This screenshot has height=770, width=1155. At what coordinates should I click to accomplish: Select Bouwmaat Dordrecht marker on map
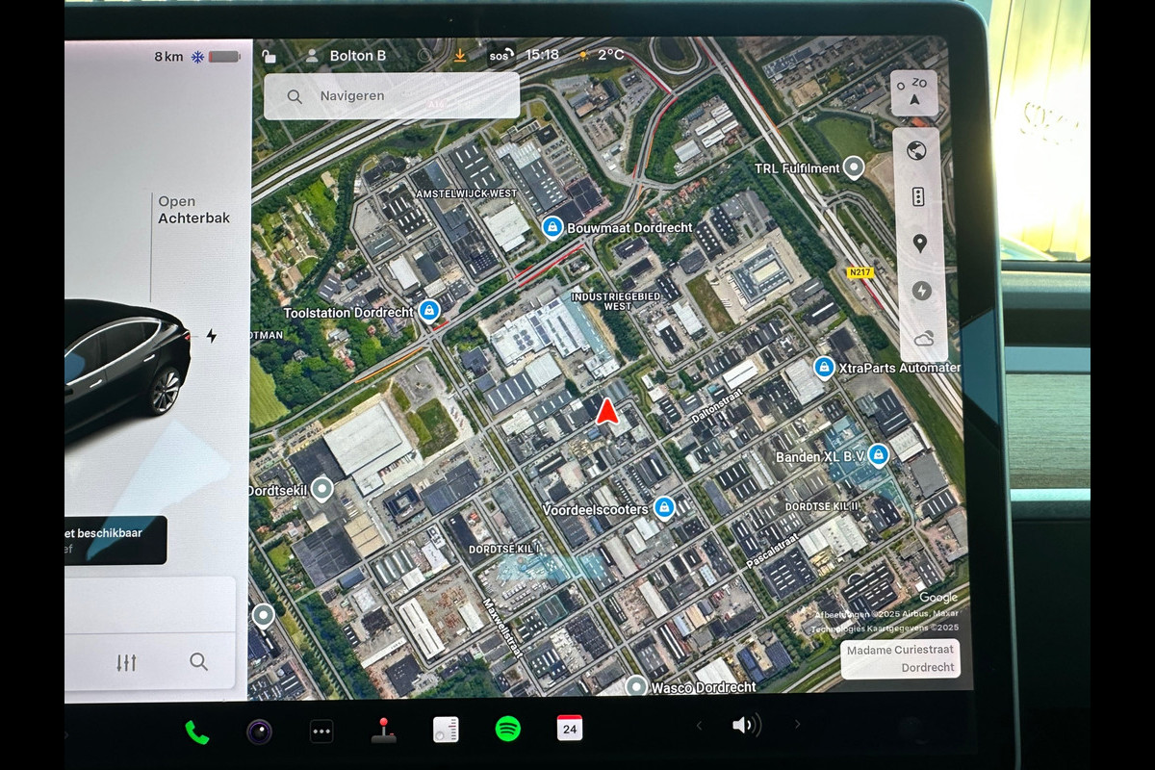click(x=552, y=227)
